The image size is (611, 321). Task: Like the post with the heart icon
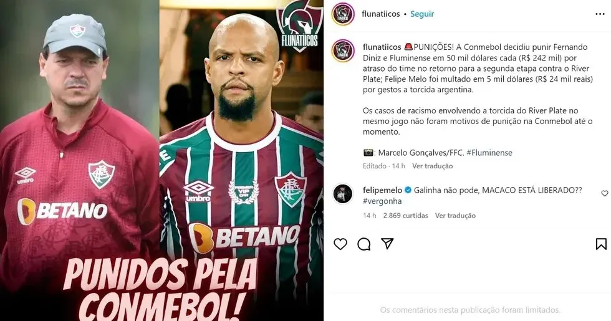tap(340, 244)
